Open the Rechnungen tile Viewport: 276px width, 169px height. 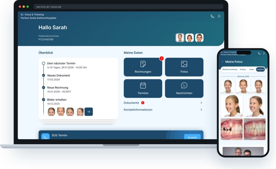(x=143, y=67)
